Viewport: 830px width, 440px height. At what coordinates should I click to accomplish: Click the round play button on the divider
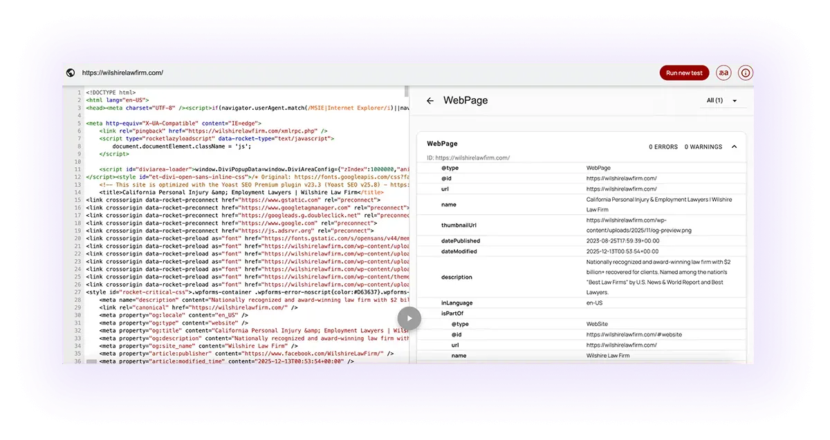[409, 318]
